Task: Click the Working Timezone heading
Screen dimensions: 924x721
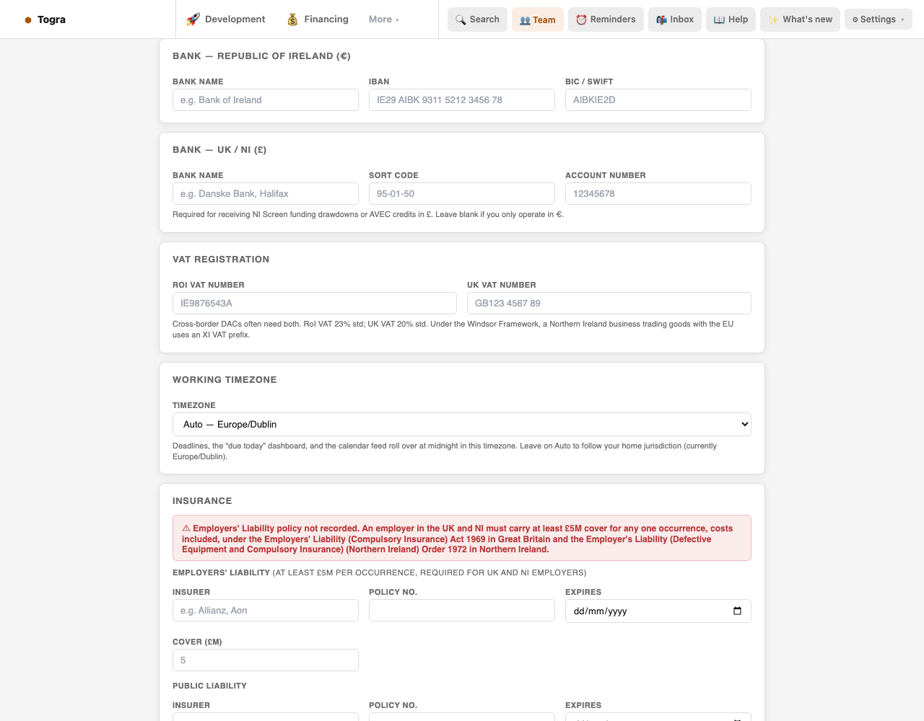Action: pos(225,380)
